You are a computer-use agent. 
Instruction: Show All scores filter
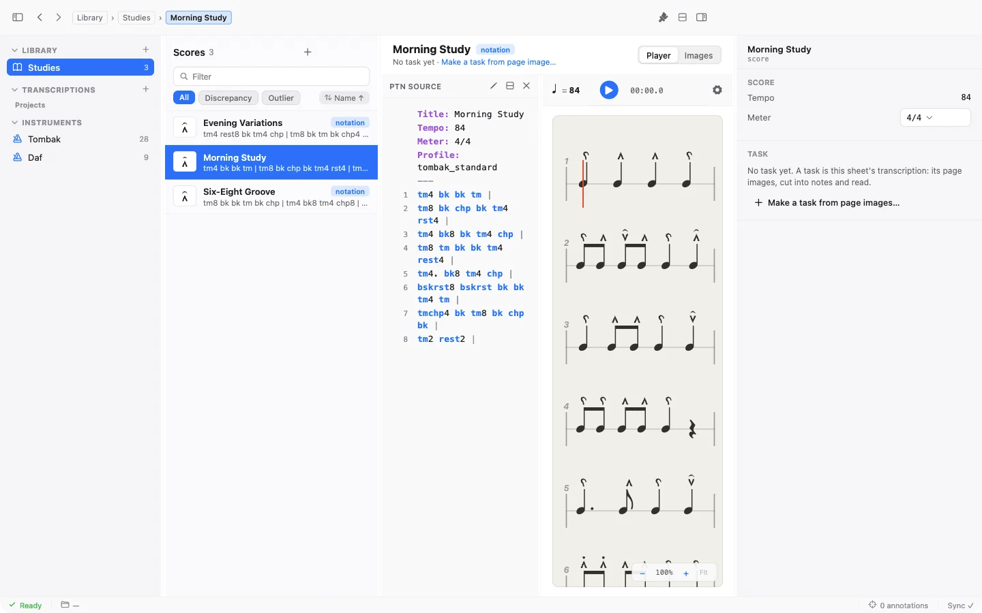[184, 98]
